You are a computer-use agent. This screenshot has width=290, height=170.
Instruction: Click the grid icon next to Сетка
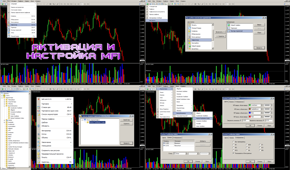tap(39, 134)
